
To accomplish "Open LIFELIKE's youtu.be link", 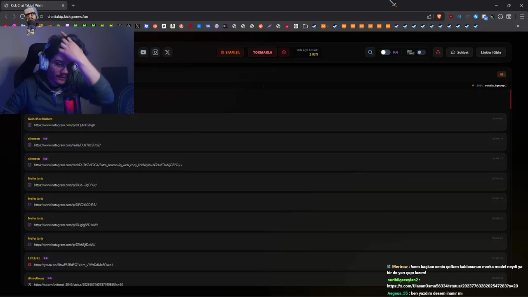I will coord(73,265).
